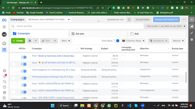Click the duplicate campaign icon button

pos(30,41)
